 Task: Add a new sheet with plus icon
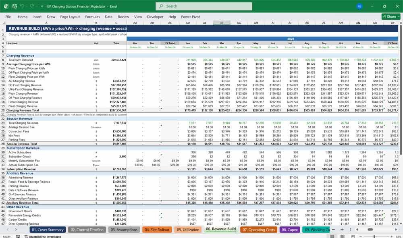pos(342,230)
